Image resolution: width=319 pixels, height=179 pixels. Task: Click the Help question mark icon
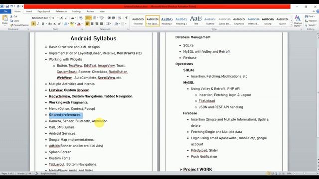click(318, 11)
